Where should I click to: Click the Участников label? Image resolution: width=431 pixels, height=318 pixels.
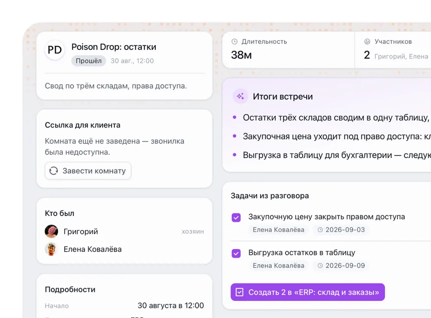click(x=393, y=41)
